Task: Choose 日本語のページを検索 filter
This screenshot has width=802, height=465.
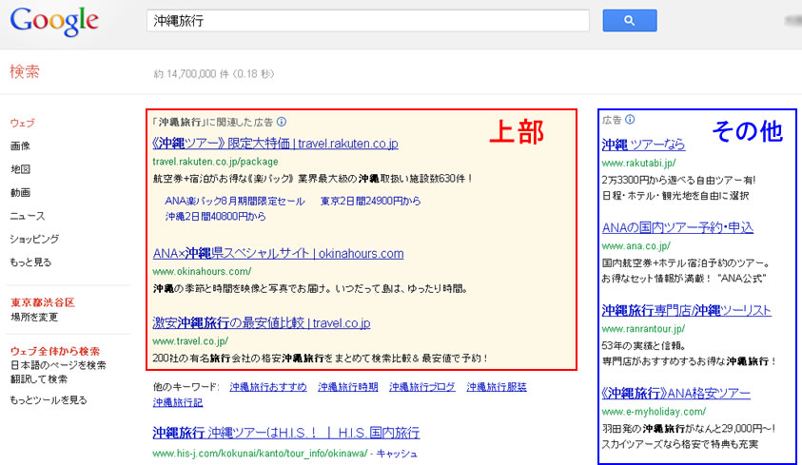Action: 58,365
